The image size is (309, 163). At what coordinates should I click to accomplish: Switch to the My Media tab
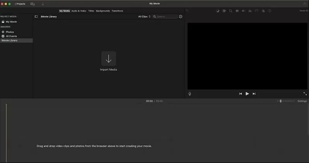point(65,11)
